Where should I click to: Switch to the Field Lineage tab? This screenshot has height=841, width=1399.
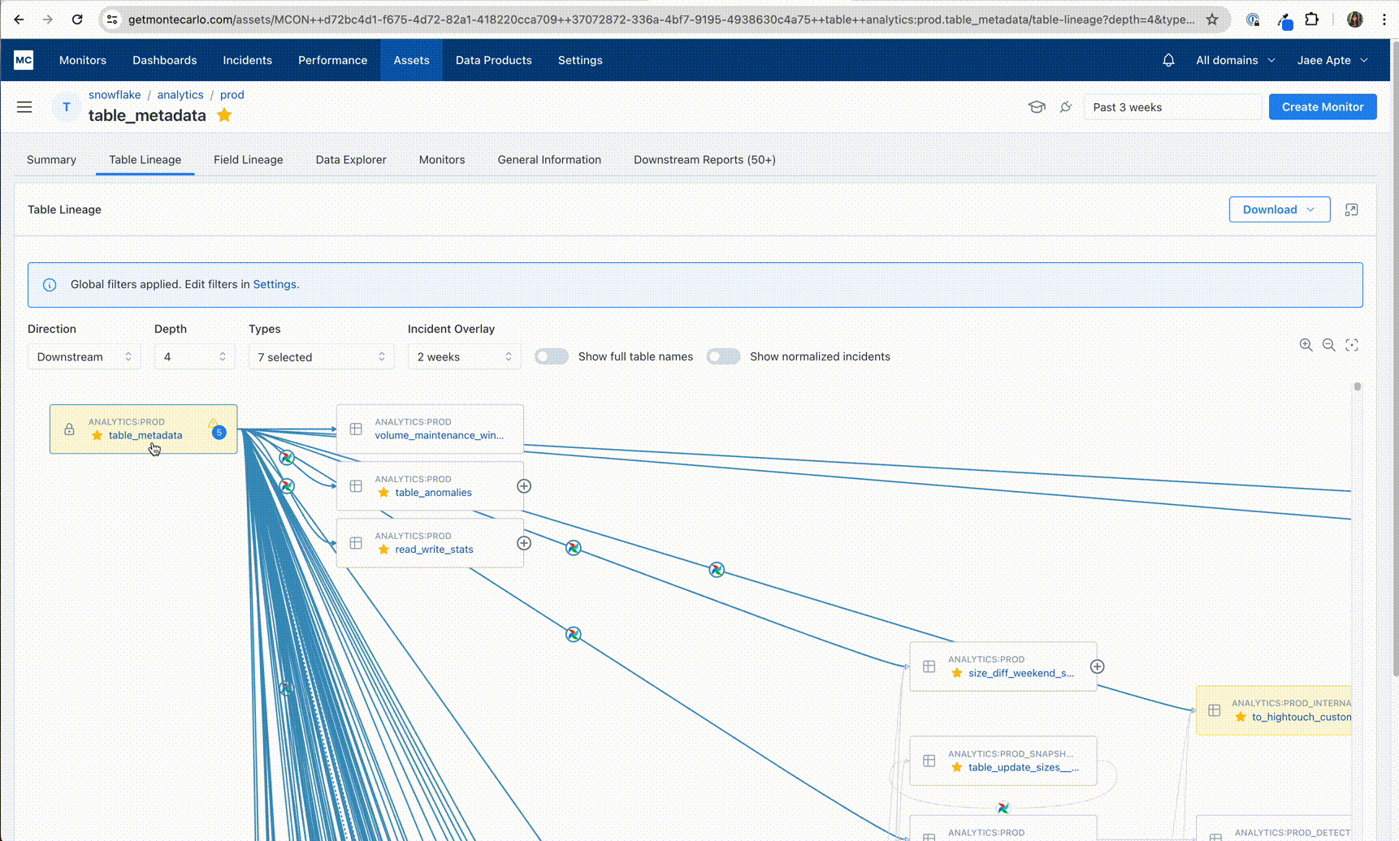click(249, 160)
